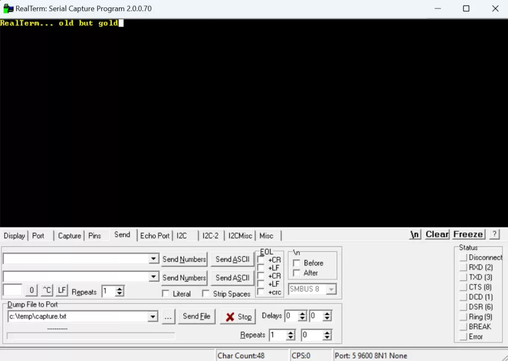Click Send ASCII for the first string
Image resolution: width=508 pixels, height=361 pixels.
[233, 260]
